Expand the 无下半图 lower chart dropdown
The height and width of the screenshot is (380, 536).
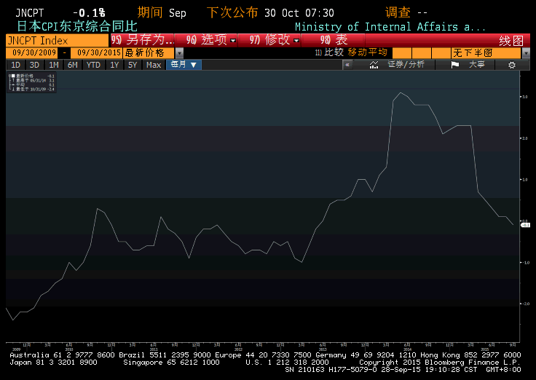pos(525,53)
